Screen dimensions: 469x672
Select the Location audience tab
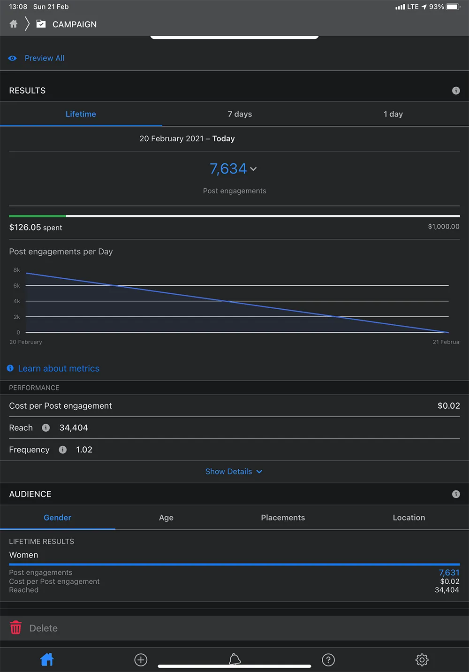click(409, 518)
